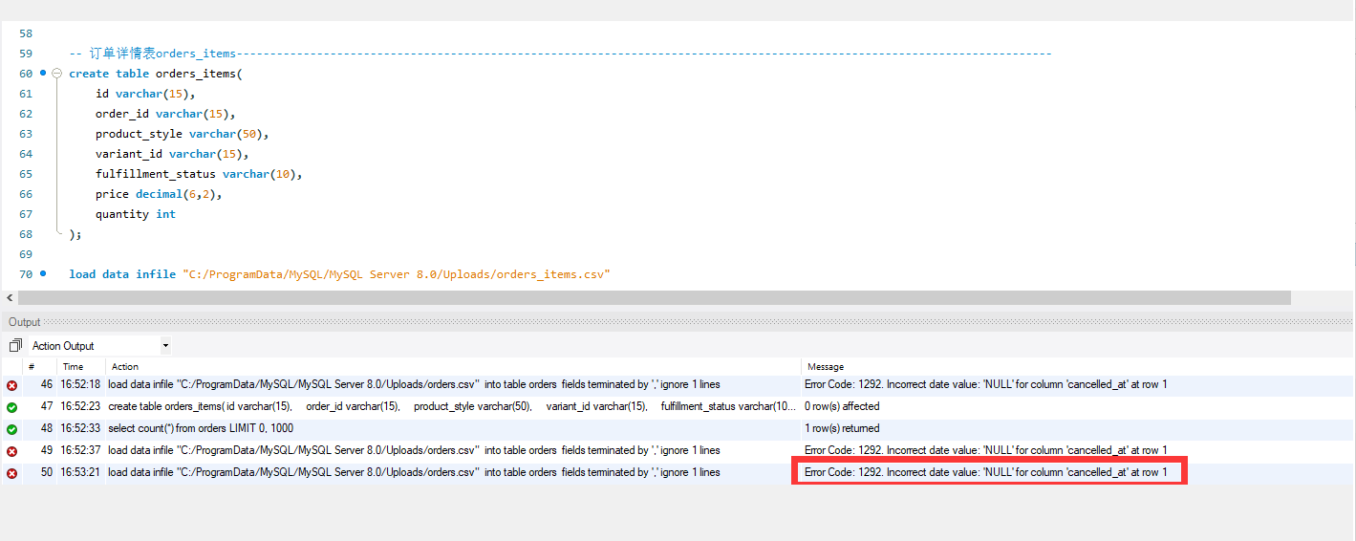Click the Time column header
Screen dimensions: 1356x541
(73, 366)
